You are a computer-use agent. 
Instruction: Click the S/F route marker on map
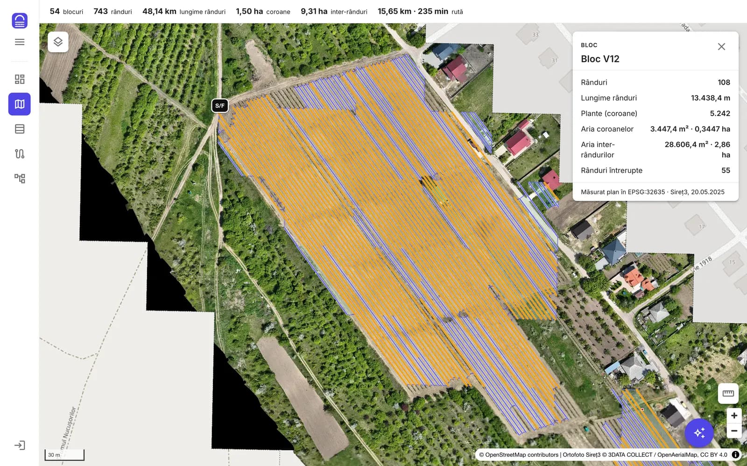220,106
